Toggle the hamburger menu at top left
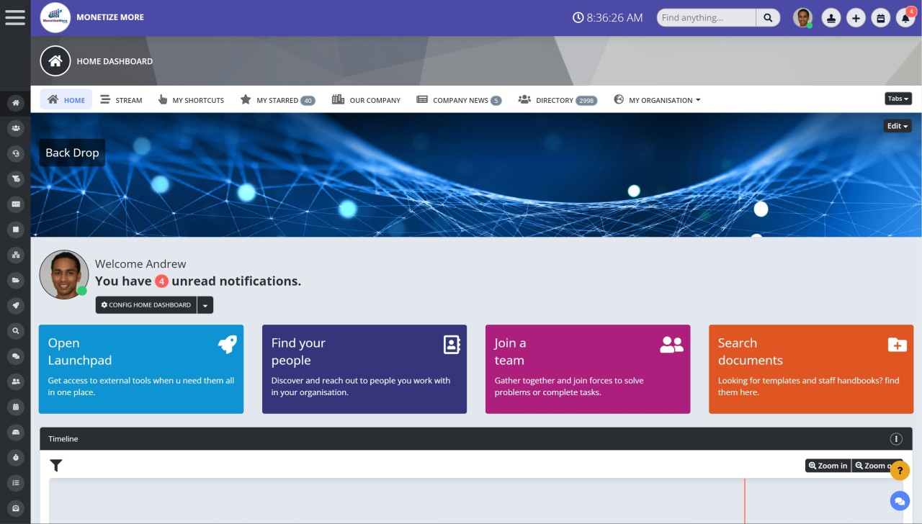The image size is (922, 524). tap(15, 17)
